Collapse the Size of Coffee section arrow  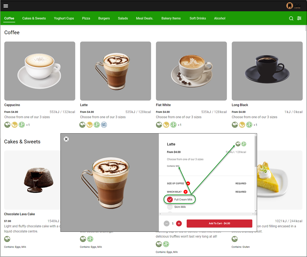click(188, 184)
